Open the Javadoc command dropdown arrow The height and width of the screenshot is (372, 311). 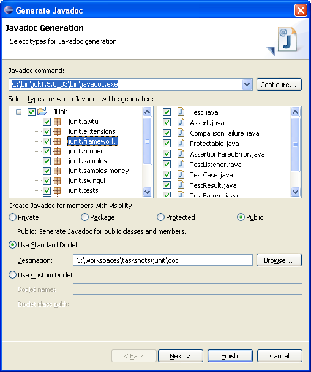click(247, 85)
